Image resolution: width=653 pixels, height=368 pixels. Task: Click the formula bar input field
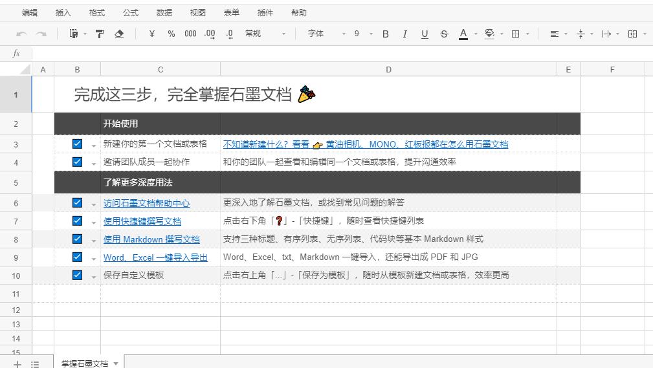tap(342, 53)
